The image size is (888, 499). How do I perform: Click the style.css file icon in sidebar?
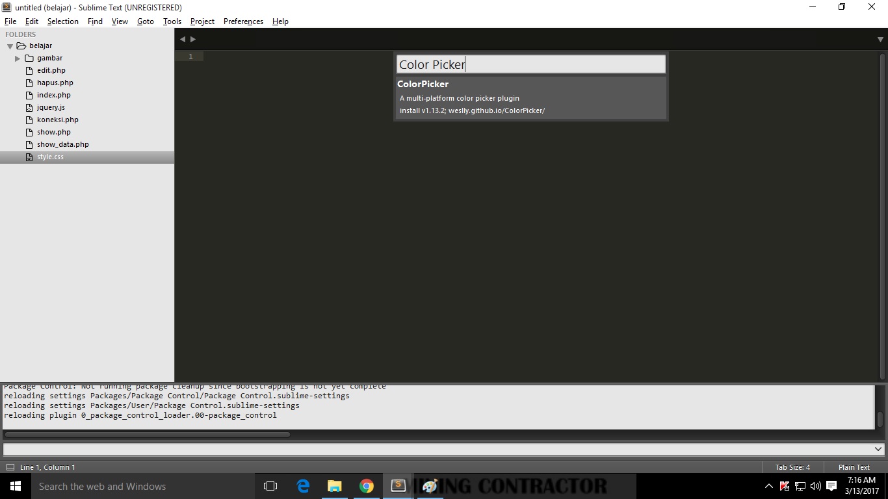30,157
